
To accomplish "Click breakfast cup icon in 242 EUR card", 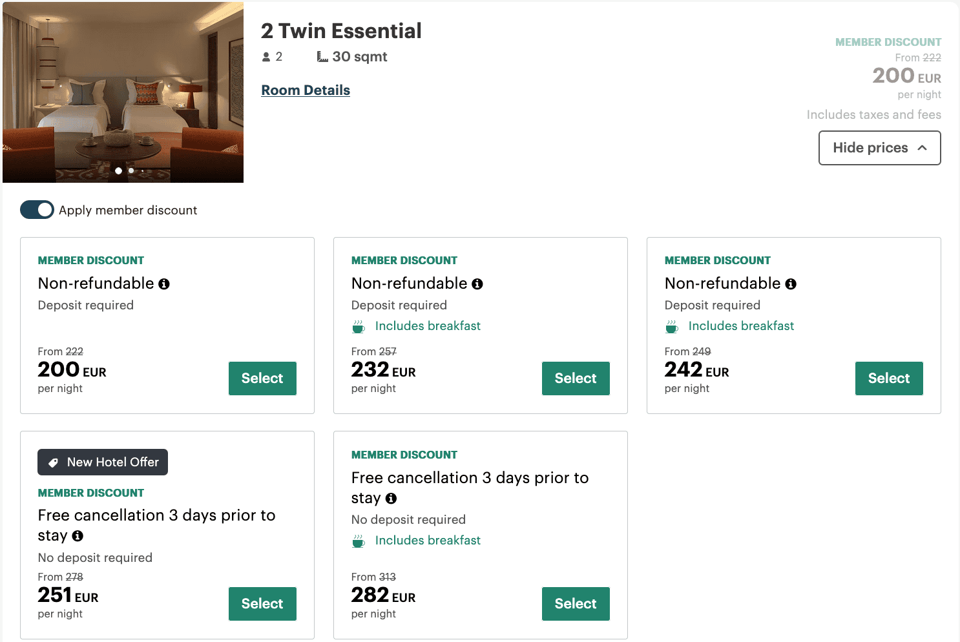I will click(x=672, y=327).
